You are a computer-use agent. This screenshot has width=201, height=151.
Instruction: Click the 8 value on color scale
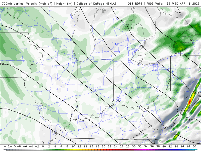click(67, 146)
